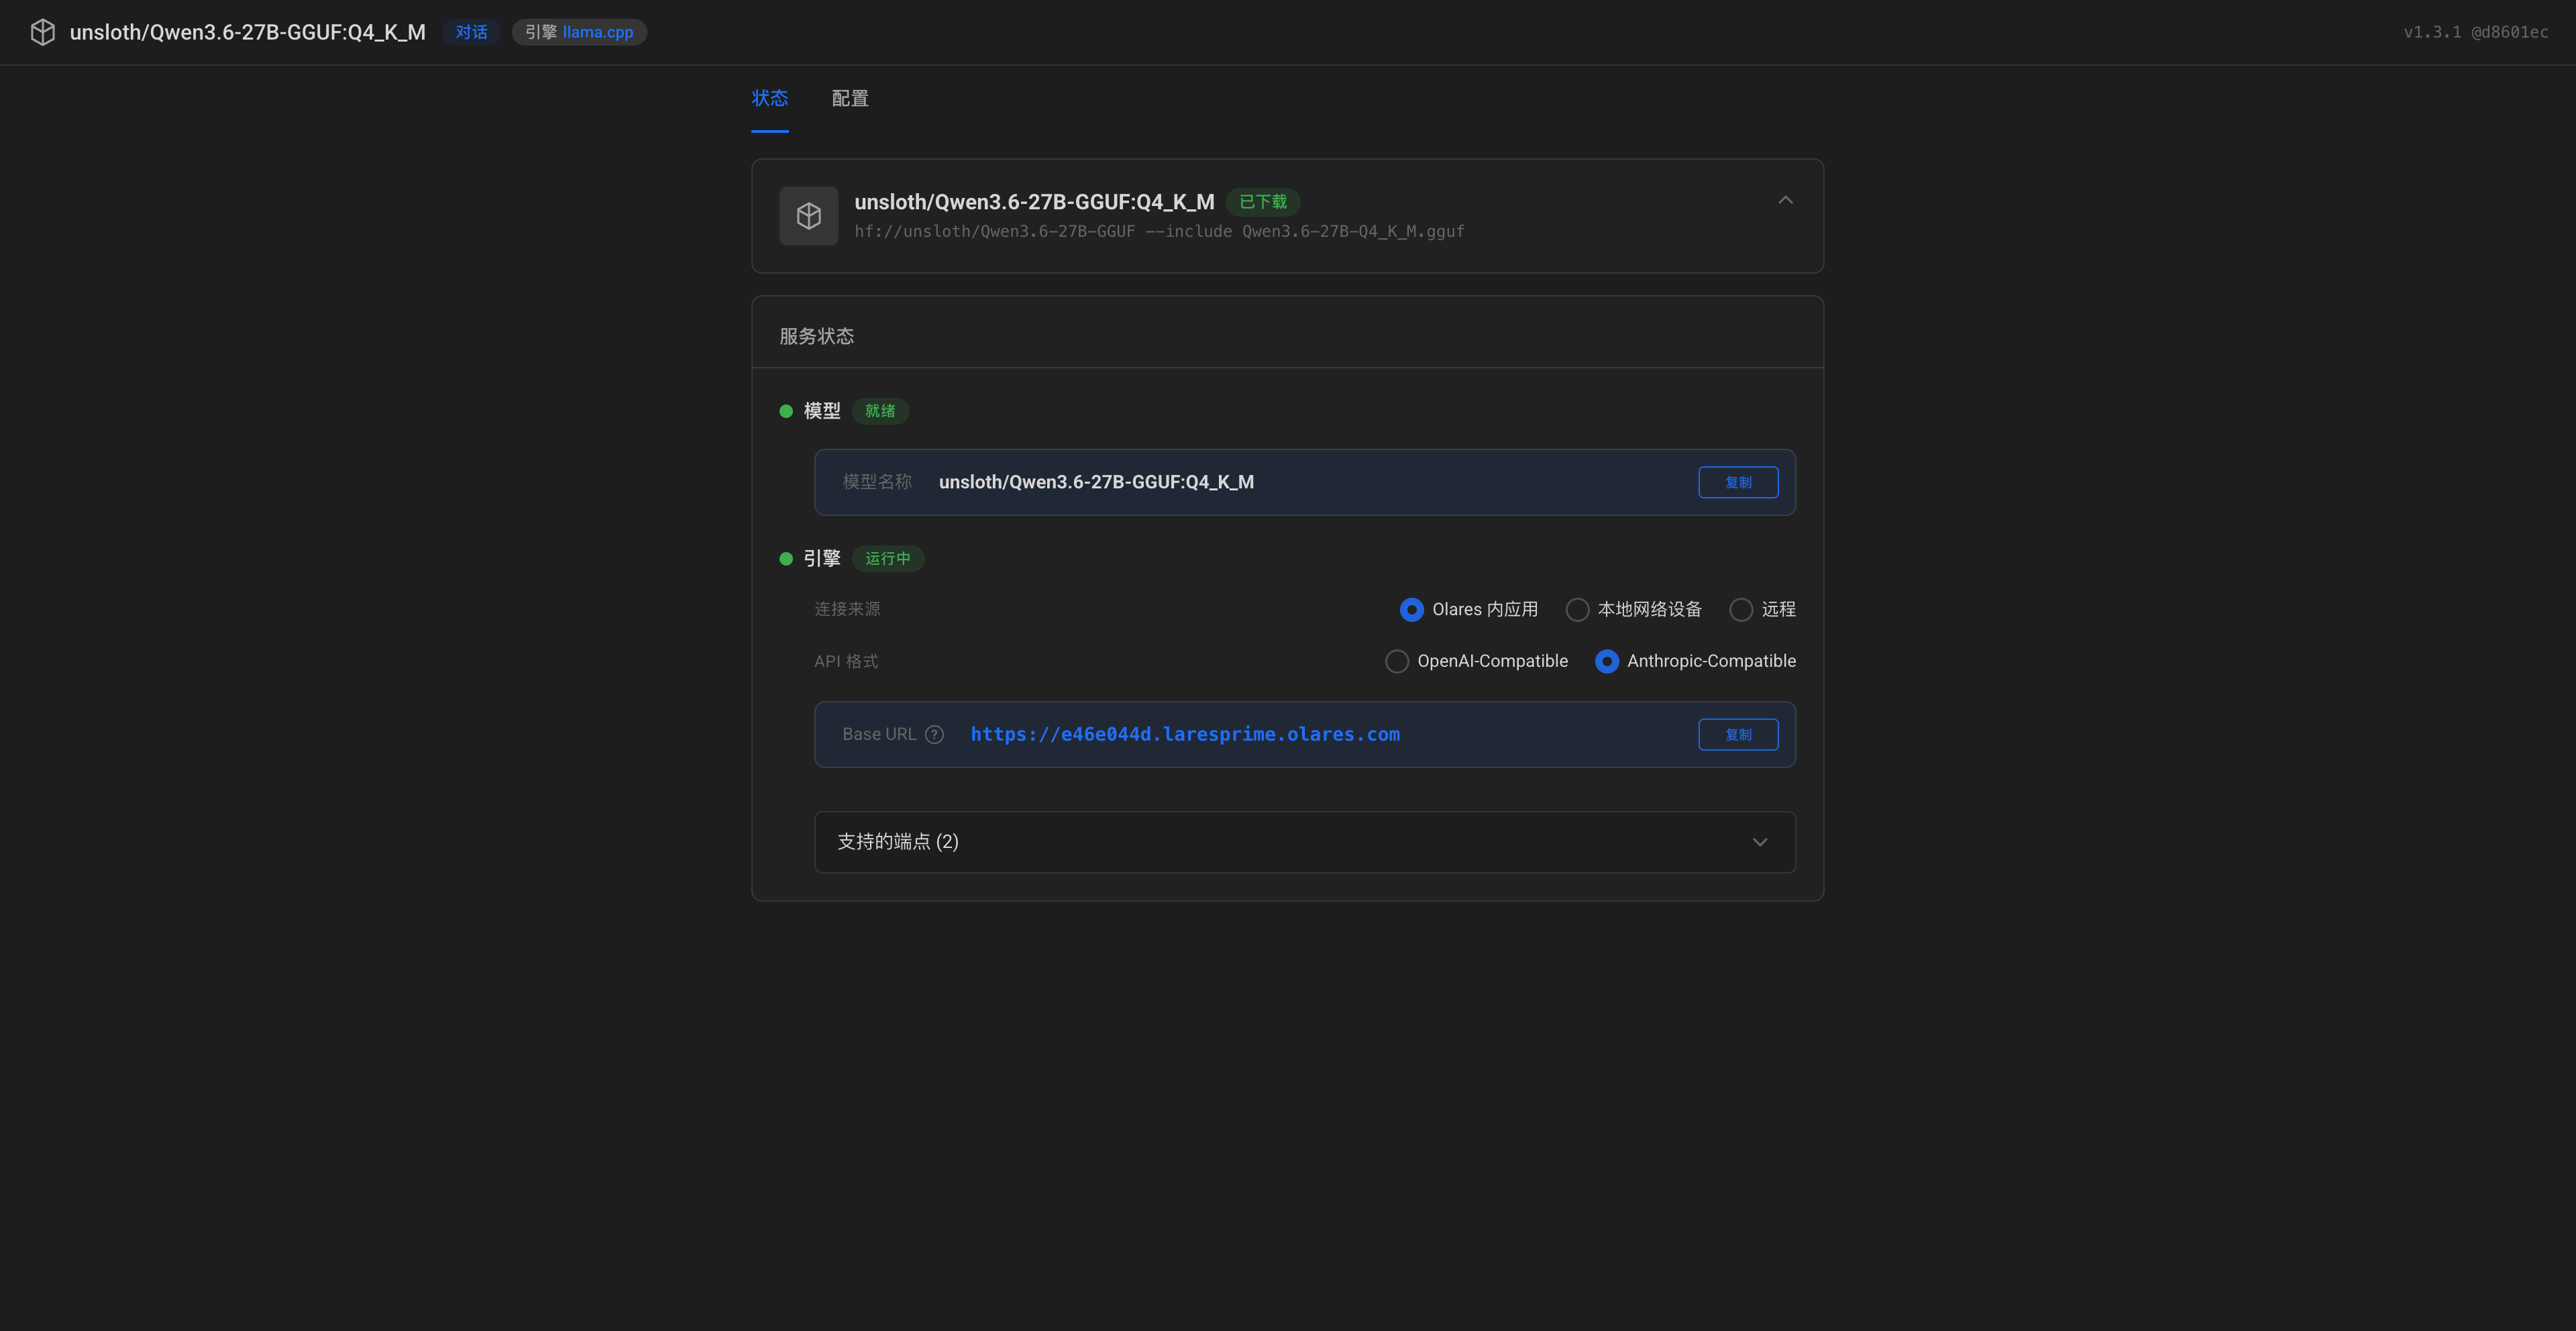This screenshot has height=1331, width=2576.
Task: Open the Base URL help question-mark icon
Action: (x=934, y=735)
